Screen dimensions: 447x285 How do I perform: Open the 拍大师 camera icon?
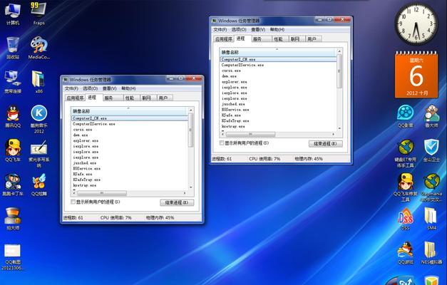[x=13, y=219]
